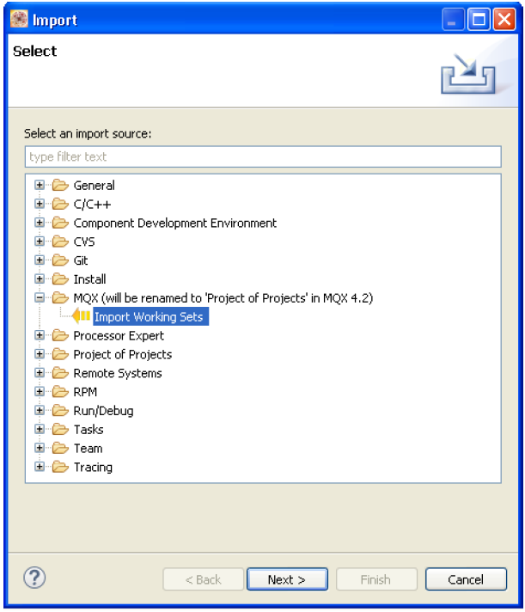Expand the Project of Projects node
525x612 pixels.
pyautogui.click(x=40, y=355)
